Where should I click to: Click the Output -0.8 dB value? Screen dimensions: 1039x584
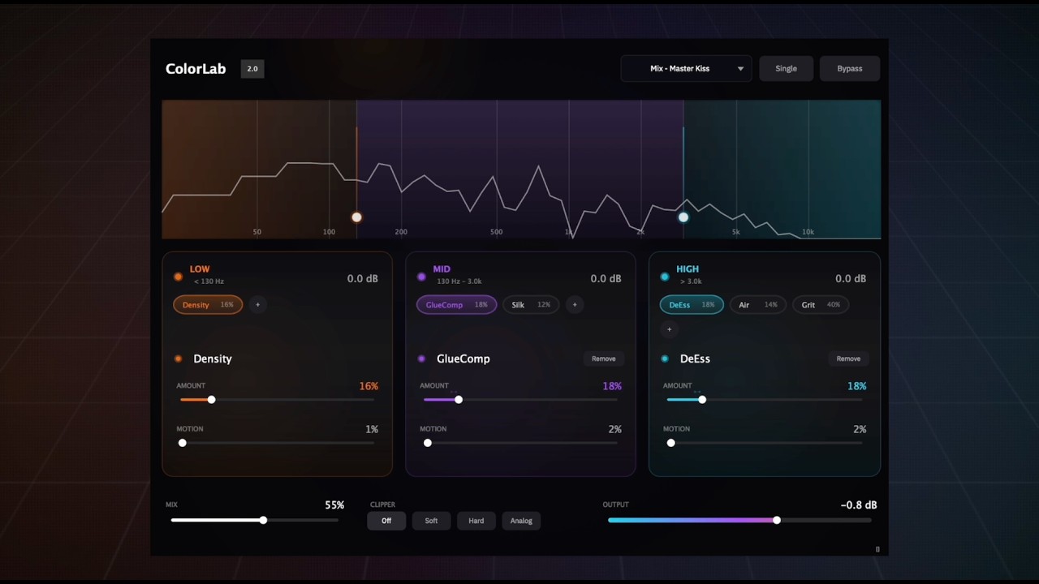pyautogui.click(x=859, y=505)
